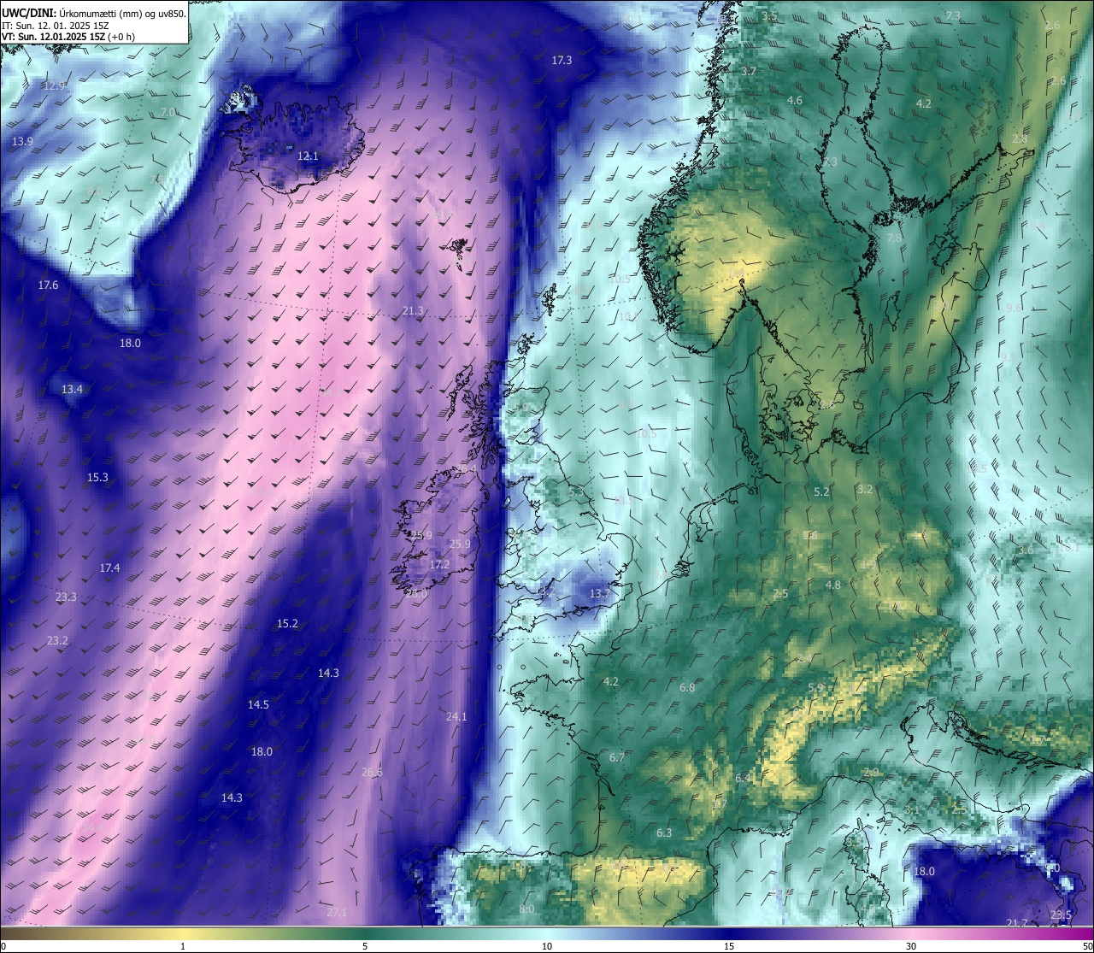Click the 4.8 value over Germany
The image size is (1094, 953).
click(x=833, y=585)
